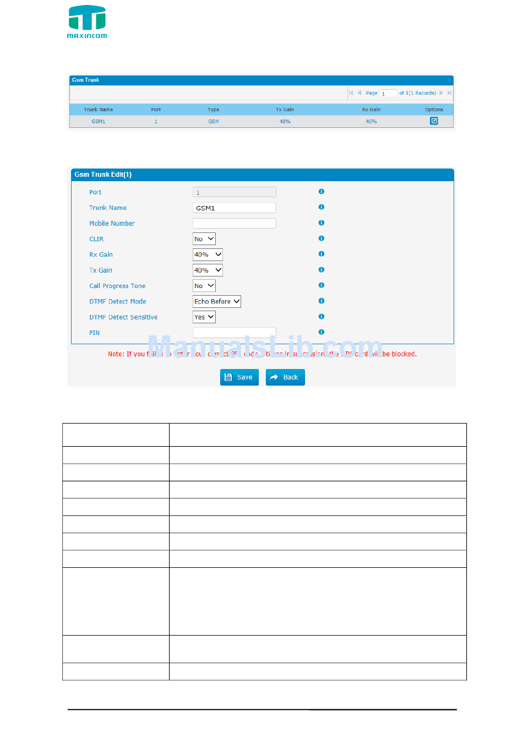This screenshot has width=523, height=754.
Task: Click the Page number box in pagination
Action: [388, 94]
